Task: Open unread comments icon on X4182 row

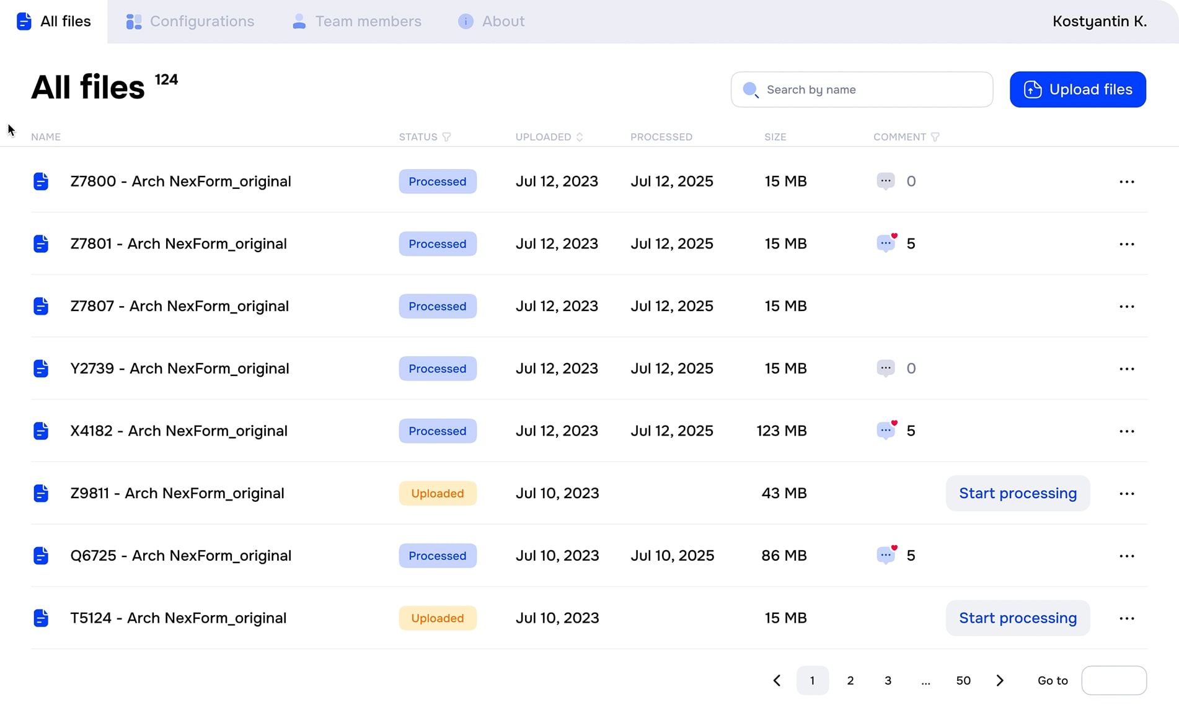Action: click(886, 430)
